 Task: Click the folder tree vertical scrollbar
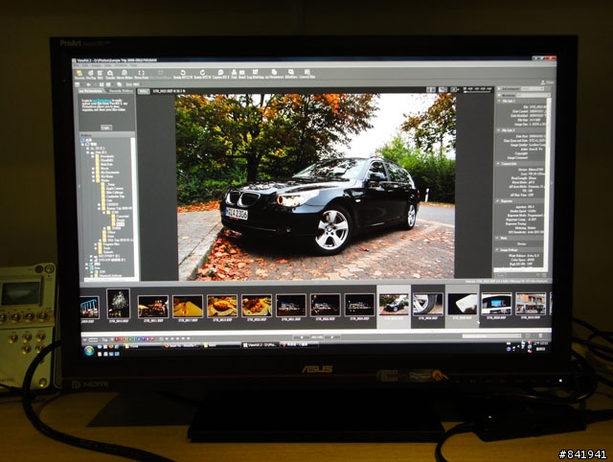[133, 205]
